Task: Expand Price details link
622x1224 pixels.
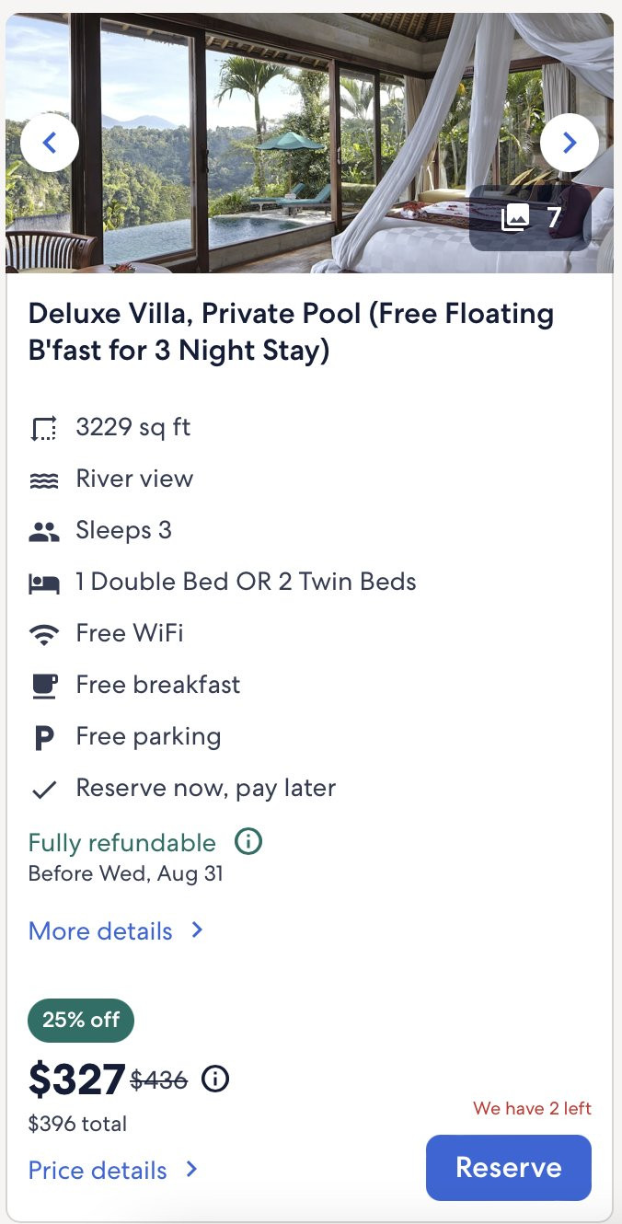Action: [x=113, y=1170]
